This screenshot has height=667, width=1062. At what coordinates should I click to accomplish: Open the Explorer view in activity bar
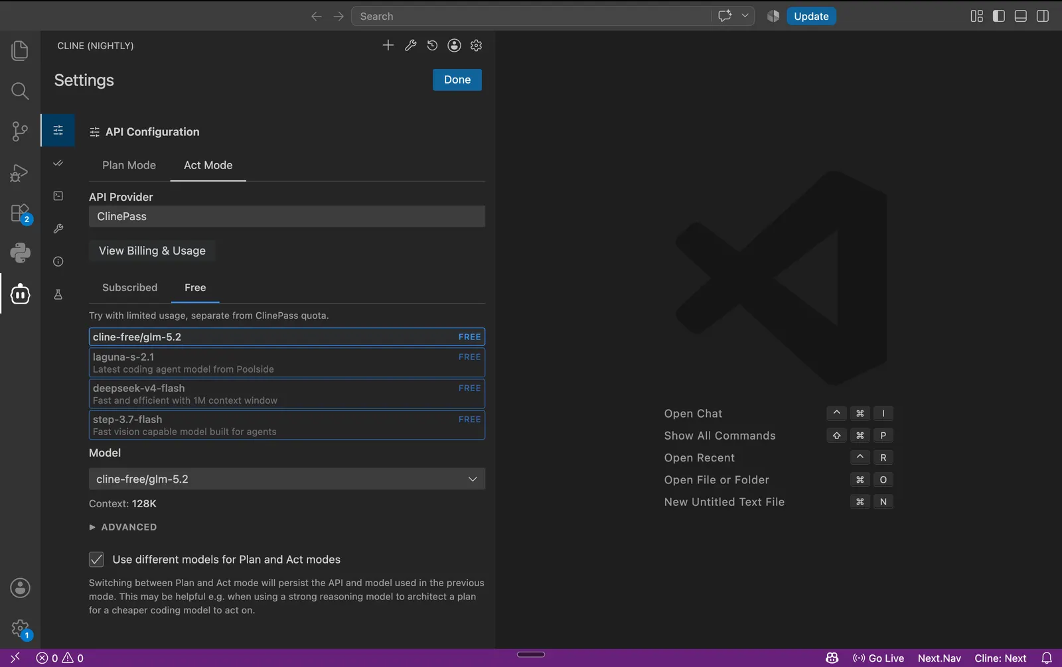click(x=20, y=50)
